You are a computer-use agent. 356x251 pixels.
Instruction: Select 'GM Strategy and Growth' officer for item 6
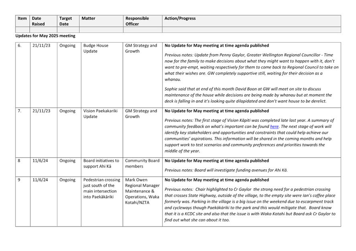point(140,48)
